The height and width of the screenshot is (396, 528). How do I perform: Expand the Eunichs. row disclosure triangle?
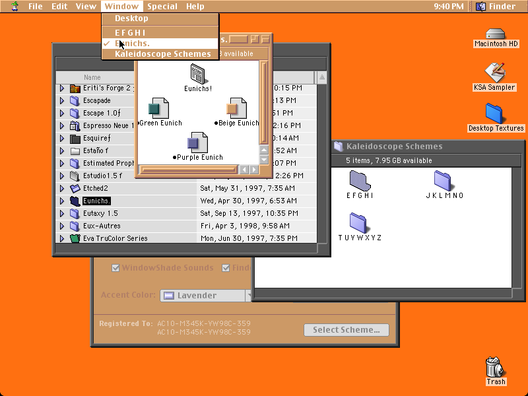pyautogui.click(x=62, y=201)
